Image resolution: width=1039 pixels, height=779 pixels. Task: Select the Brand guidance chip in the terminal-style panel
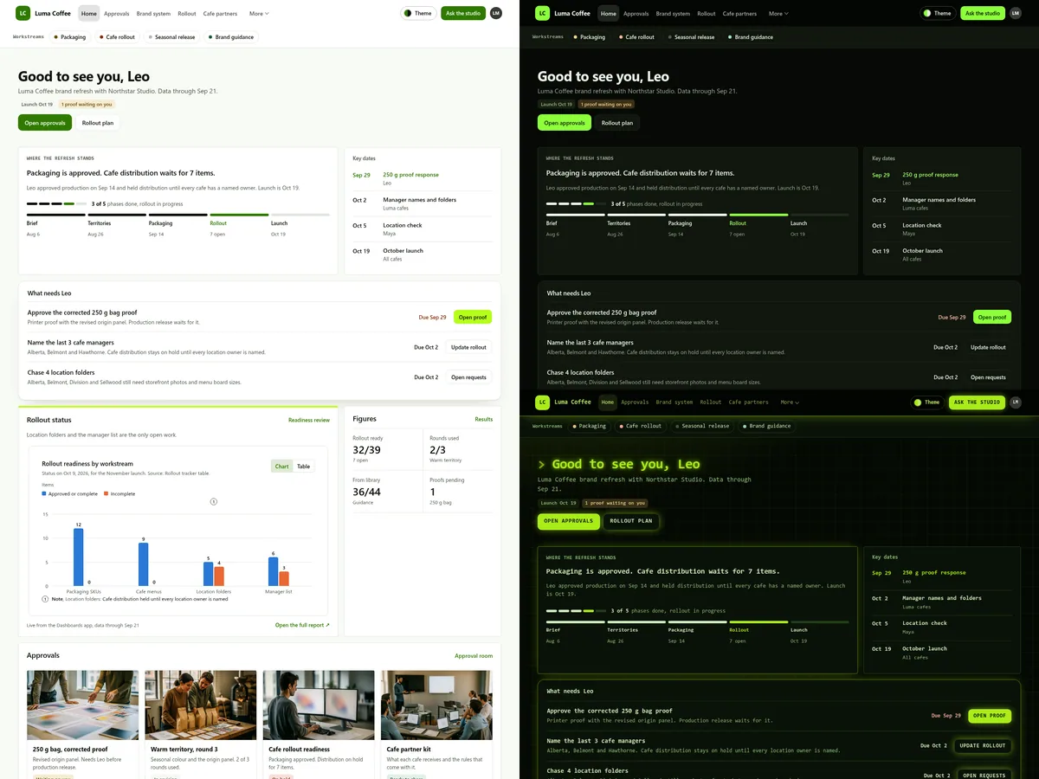pos(765,426)
